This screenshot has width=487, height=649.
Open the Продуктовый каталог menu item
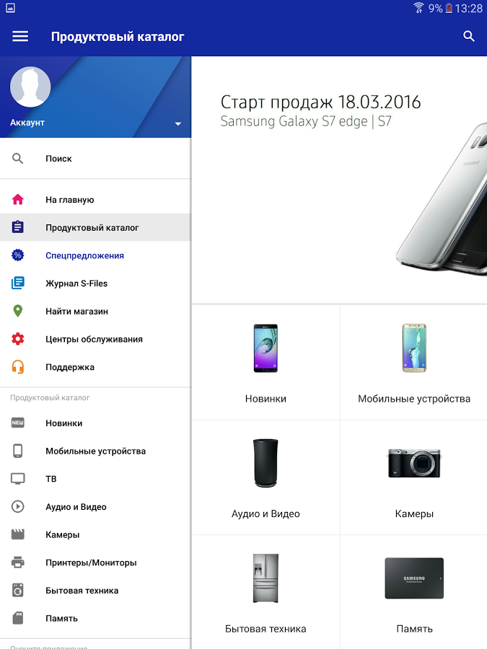pyautogui.click(x=95, y=227)
